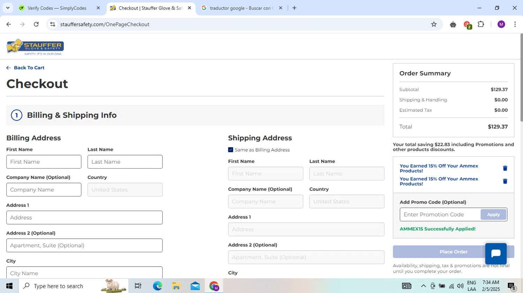Close the traductor google tab

[x=281, y=8]
